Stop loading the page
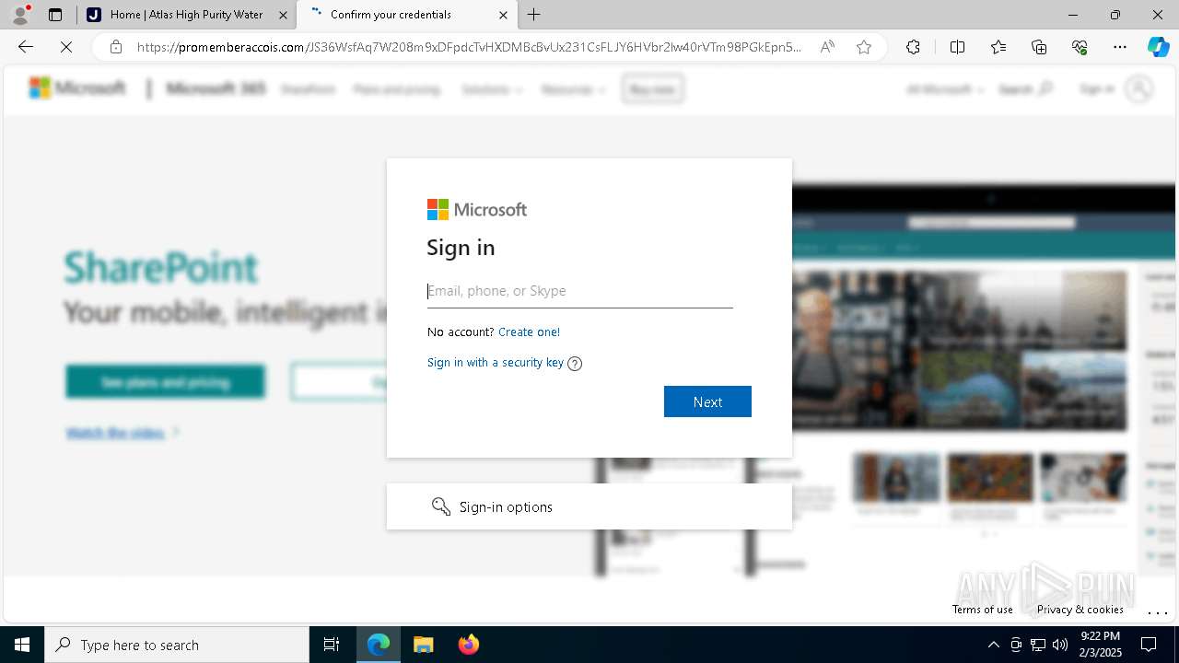 pos(66,47)
